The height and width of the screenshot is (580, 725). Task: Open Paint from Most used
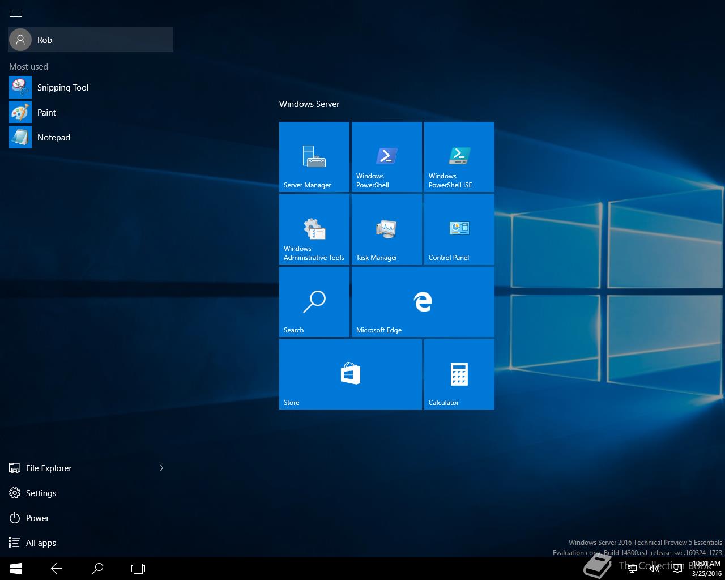pyautogui.click(x=91, y=113)
